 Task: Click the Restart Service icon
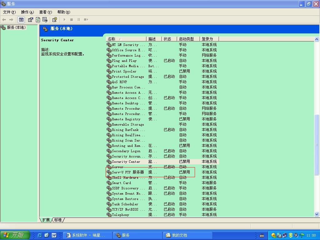[86, 20]
